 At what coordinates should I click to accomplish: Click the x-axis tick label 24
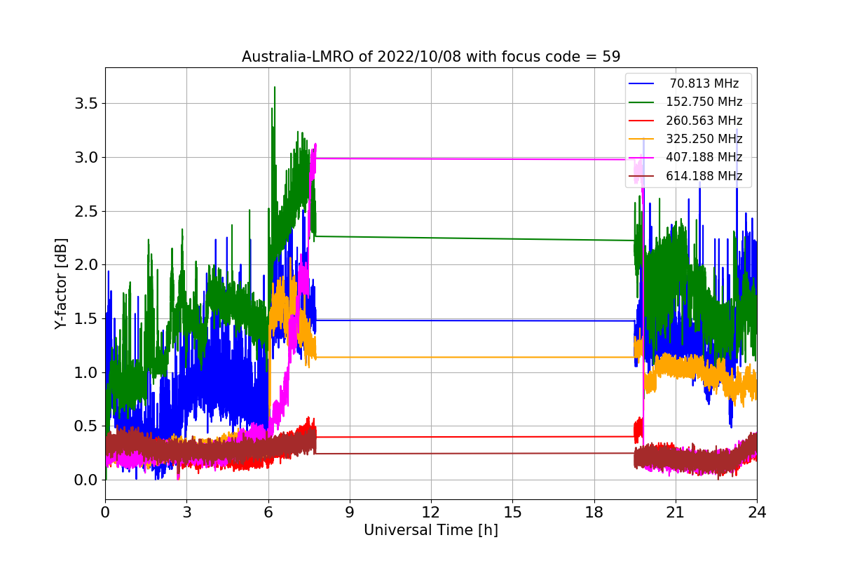pos(757,513)
